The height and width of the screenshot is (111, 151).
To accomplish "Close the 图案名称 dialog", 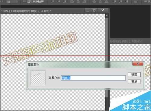I will pyautogui.click(x=138, y=64).
